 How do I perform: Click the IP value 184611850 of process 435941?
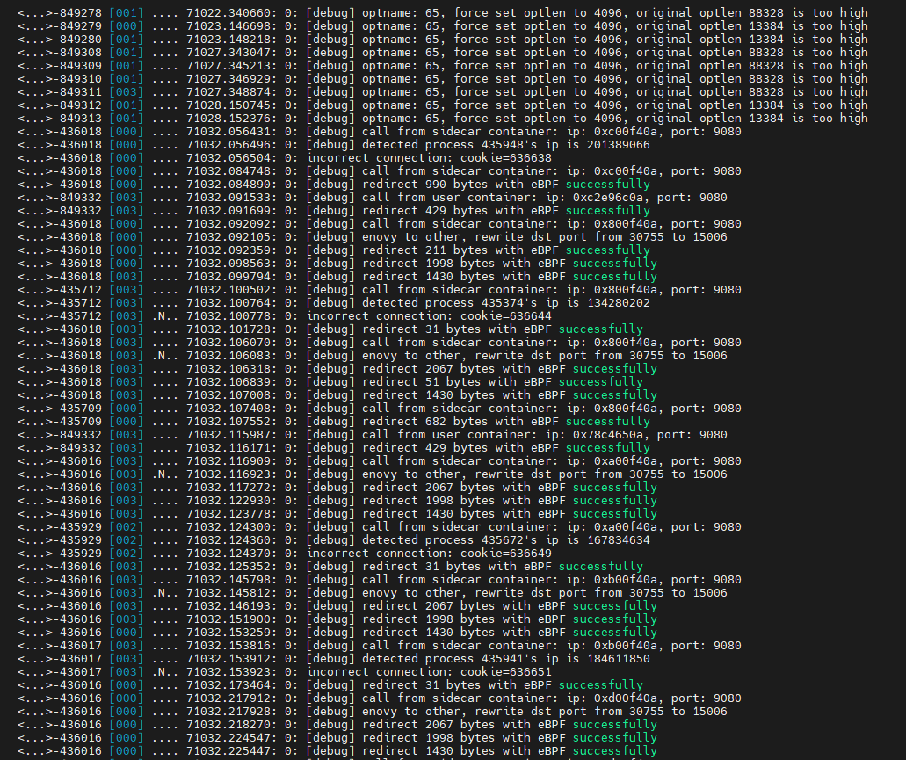tap(619, 659)
